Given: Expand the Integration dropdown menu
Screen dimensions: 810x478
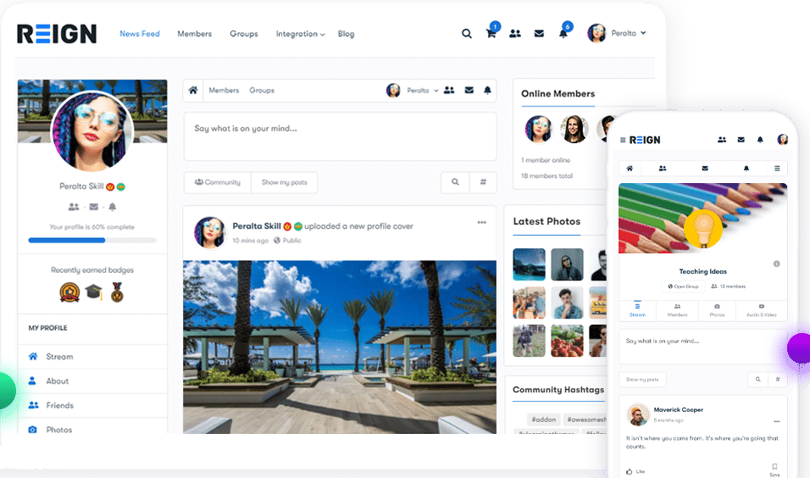Looking at the screenshot, I should 300,34.
